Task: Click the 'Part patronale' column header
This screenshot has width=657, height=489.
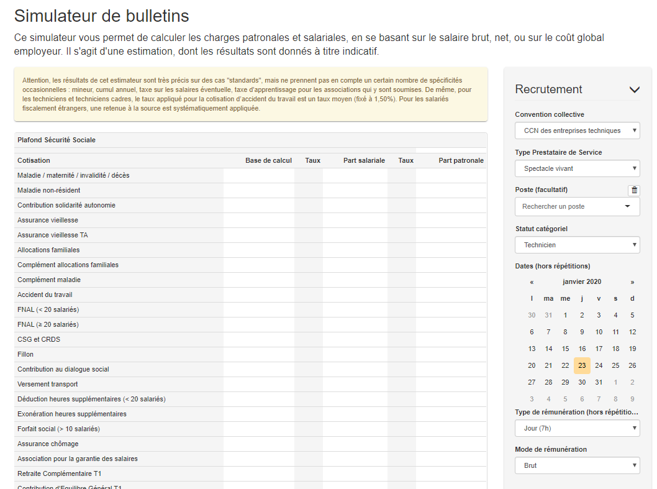Action: point(461,160)
